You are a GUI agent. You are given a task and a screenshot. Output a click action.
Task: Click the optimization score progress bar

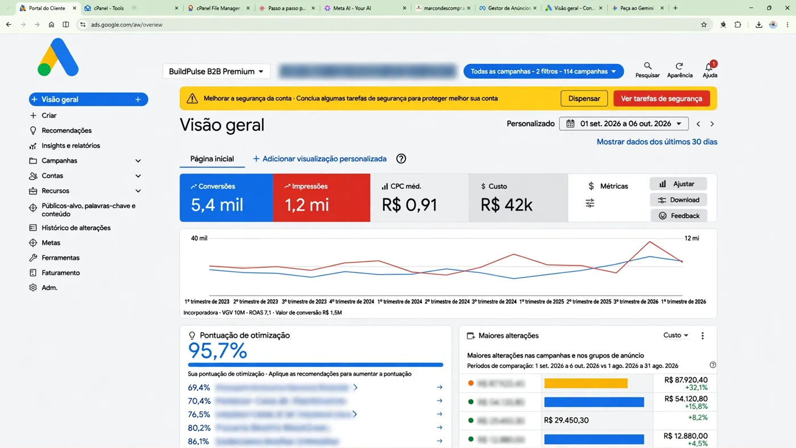[316, 365]
